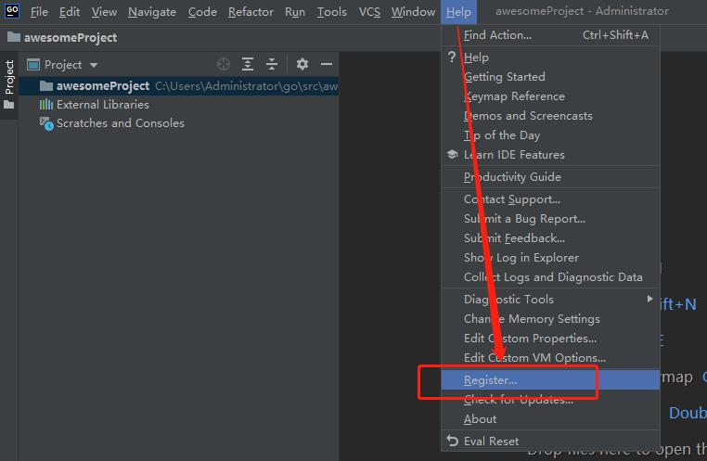Click the Learn IDE Features graduation cap icon
The image size is (707, 461).
[x=453, y=155]
